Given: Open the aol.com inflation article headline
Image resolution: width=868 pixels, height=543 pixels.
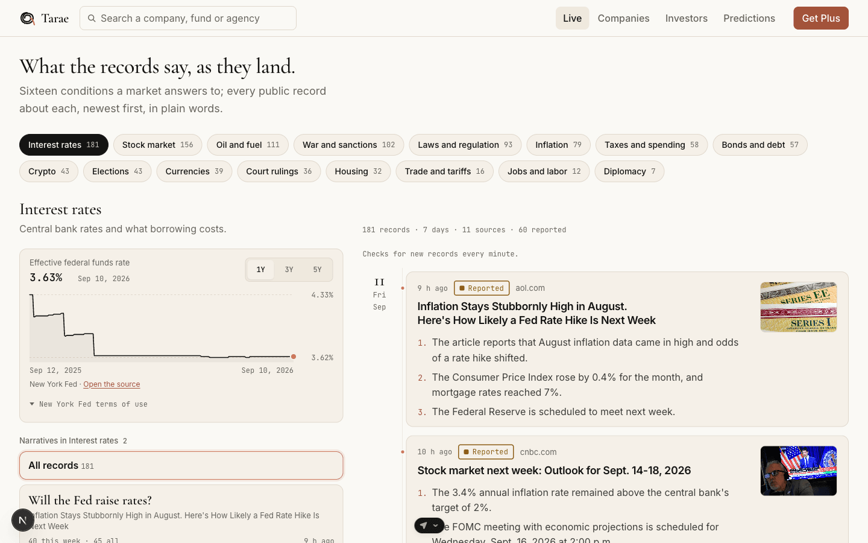Looking at the screenshot, I should click(536, 313).
